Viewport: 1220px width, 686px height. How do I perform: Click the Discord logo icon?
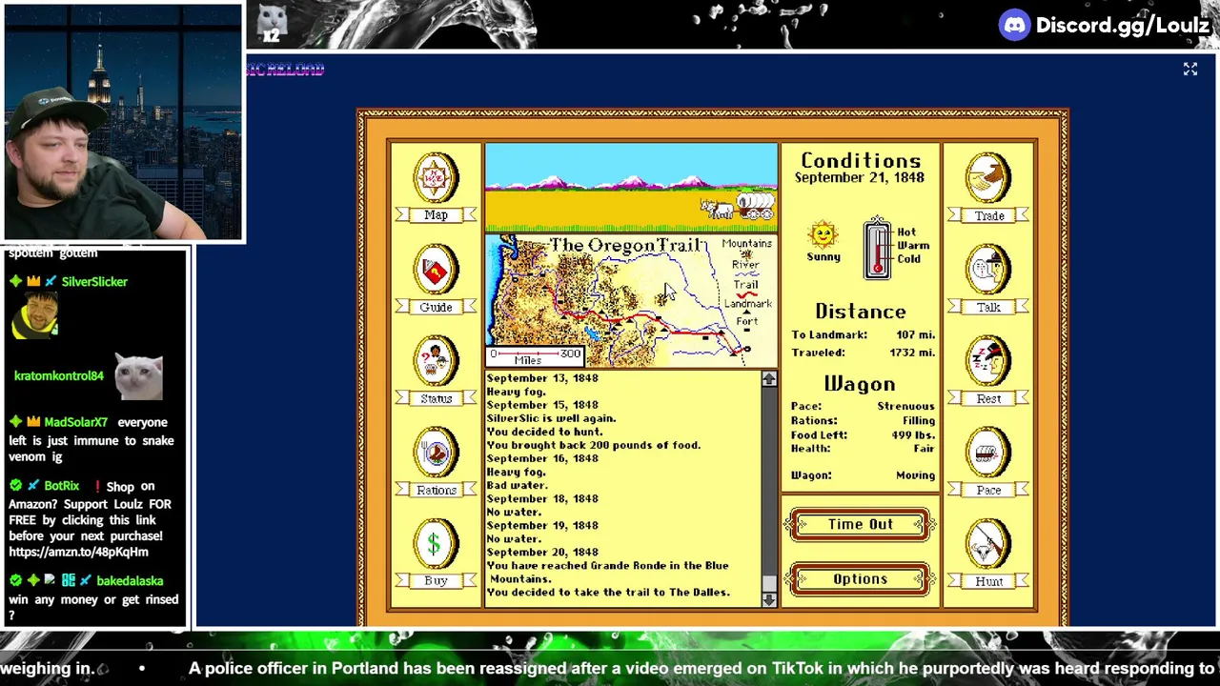1014,25
